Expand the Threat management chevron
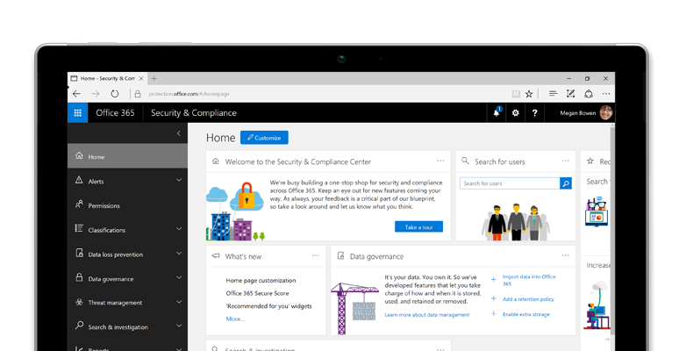Image resolution: width=686 pixels, height=351 pixels. click(x=178, y=302)
